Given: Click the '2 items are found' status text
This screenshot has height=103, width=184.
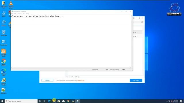Looking at the screenshot, I should tap(73, 77).
